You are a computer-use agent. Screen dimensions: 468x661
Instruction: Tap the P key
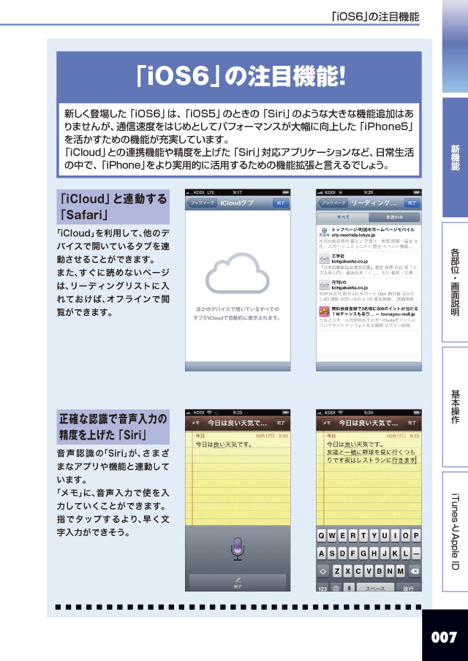pos(416,536)
